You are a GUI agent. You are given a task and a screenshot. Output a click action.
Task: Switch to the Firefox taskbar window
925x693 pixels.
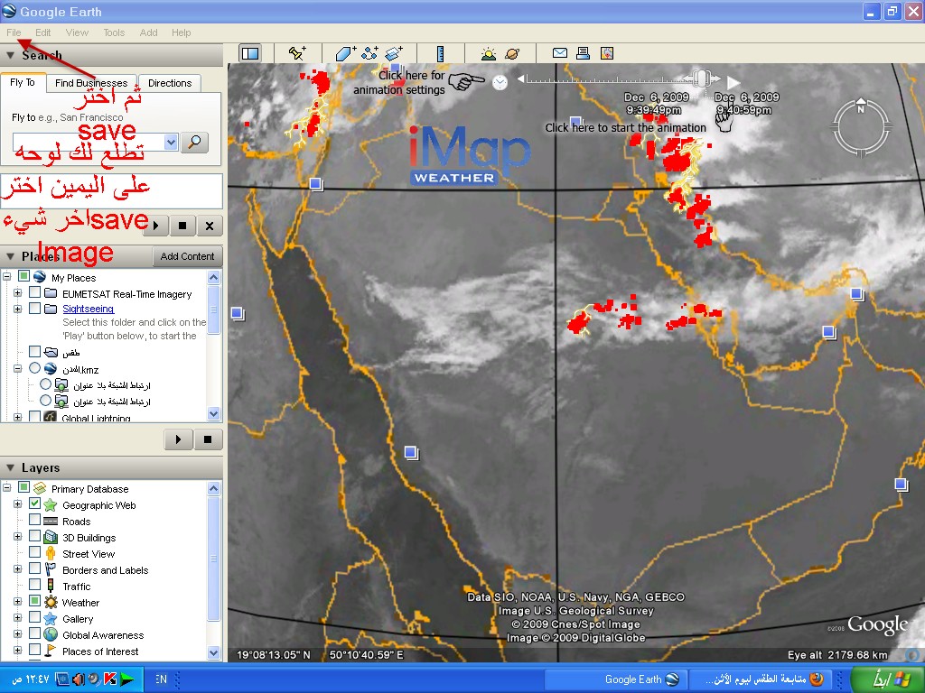click(760, 679)
